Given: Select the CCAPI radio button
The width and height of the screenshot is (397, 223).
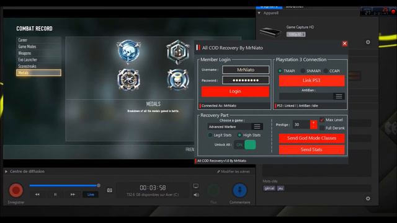Looking at the screenshot, I should pyautogui.click(x=326, y=71).
